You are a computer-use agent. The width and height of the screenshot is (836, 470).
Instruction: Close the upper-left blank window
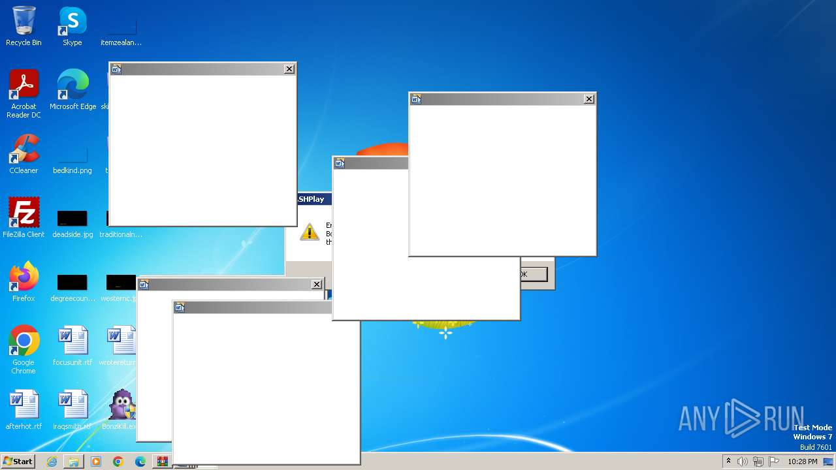coord(289,69)
